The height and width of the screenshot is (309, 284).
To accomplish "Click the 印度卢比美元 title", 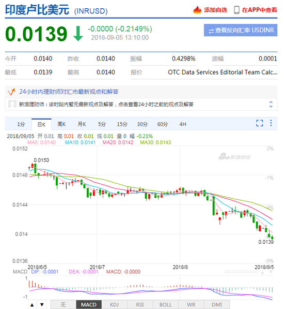I will click(37, 10).
